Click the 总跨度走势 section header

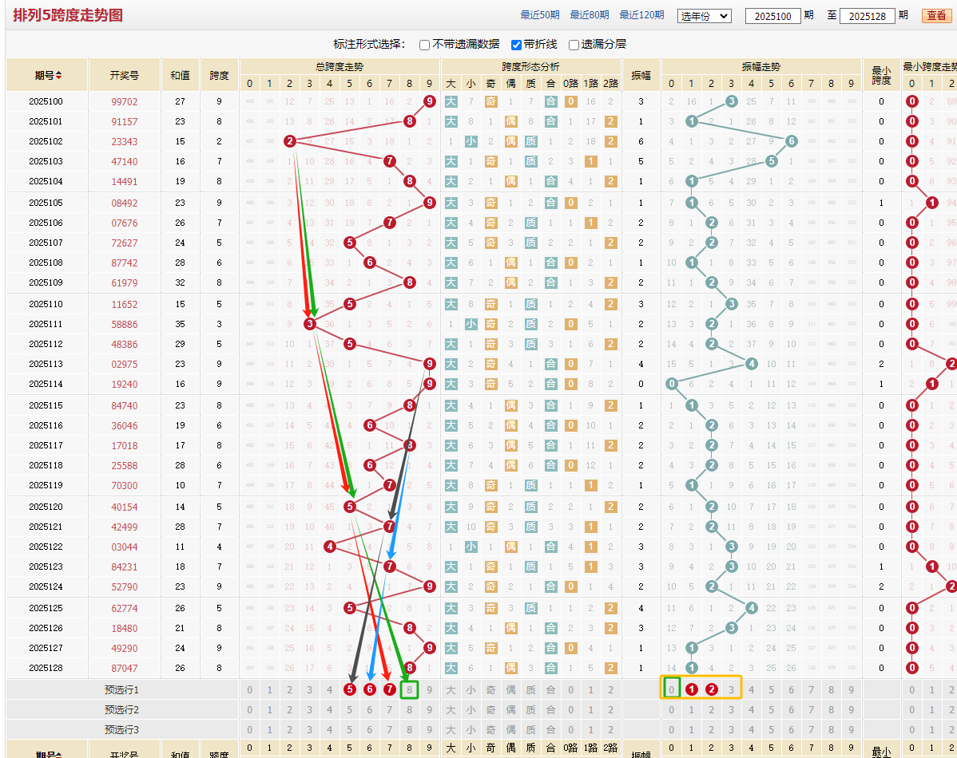click(340, 66)
